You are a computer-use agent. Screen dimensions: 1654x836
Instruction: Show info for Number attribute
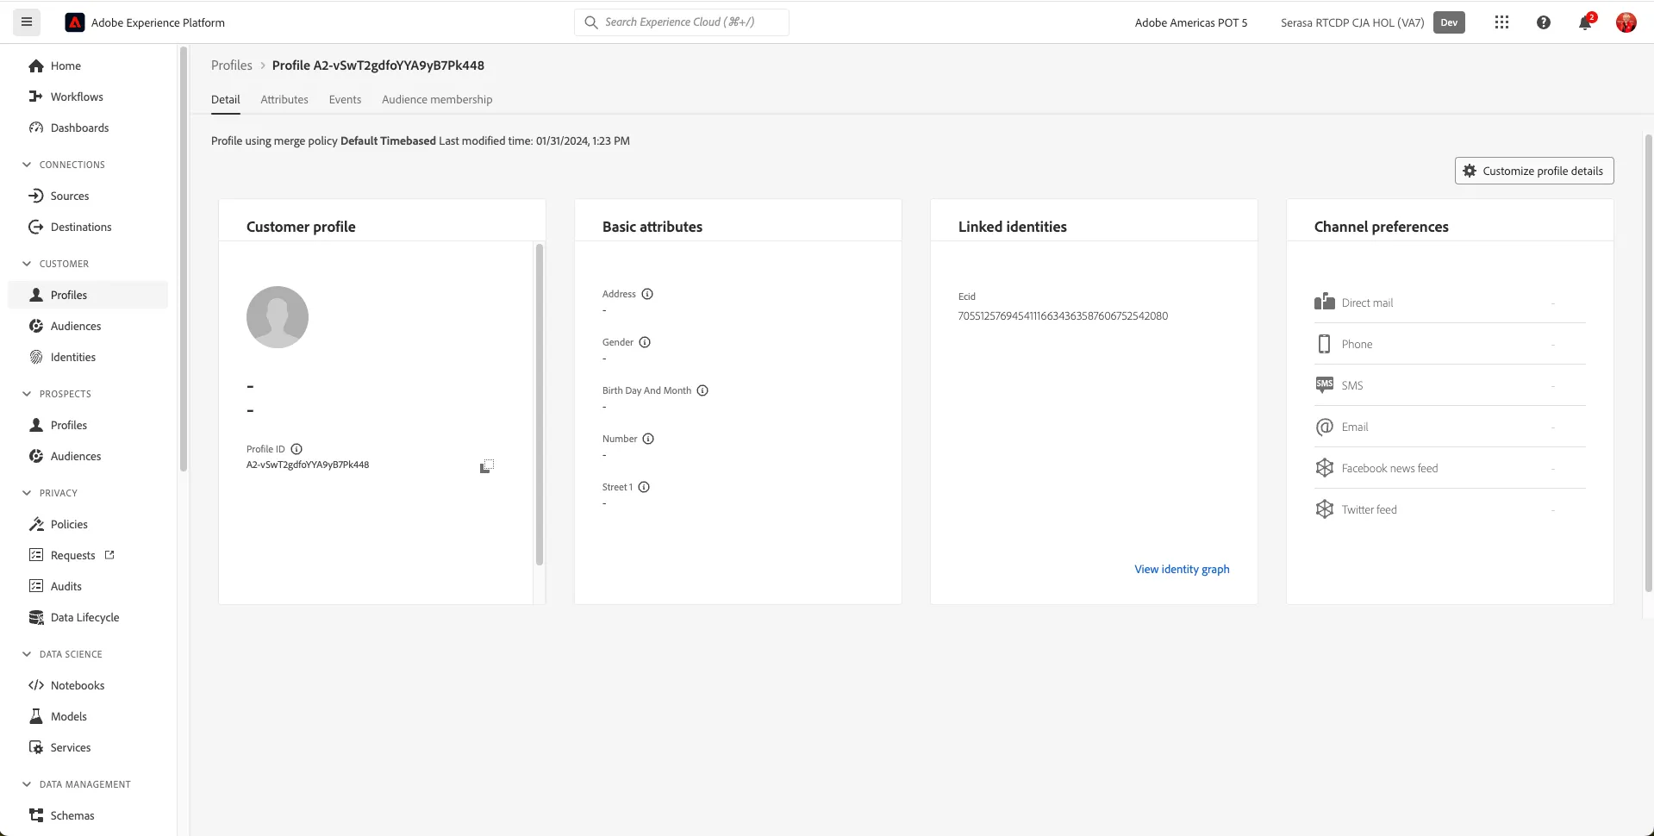[x=648, y=439]
